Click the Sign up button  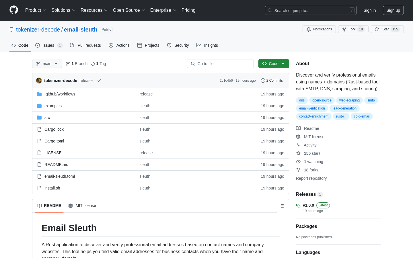[393, 10]
